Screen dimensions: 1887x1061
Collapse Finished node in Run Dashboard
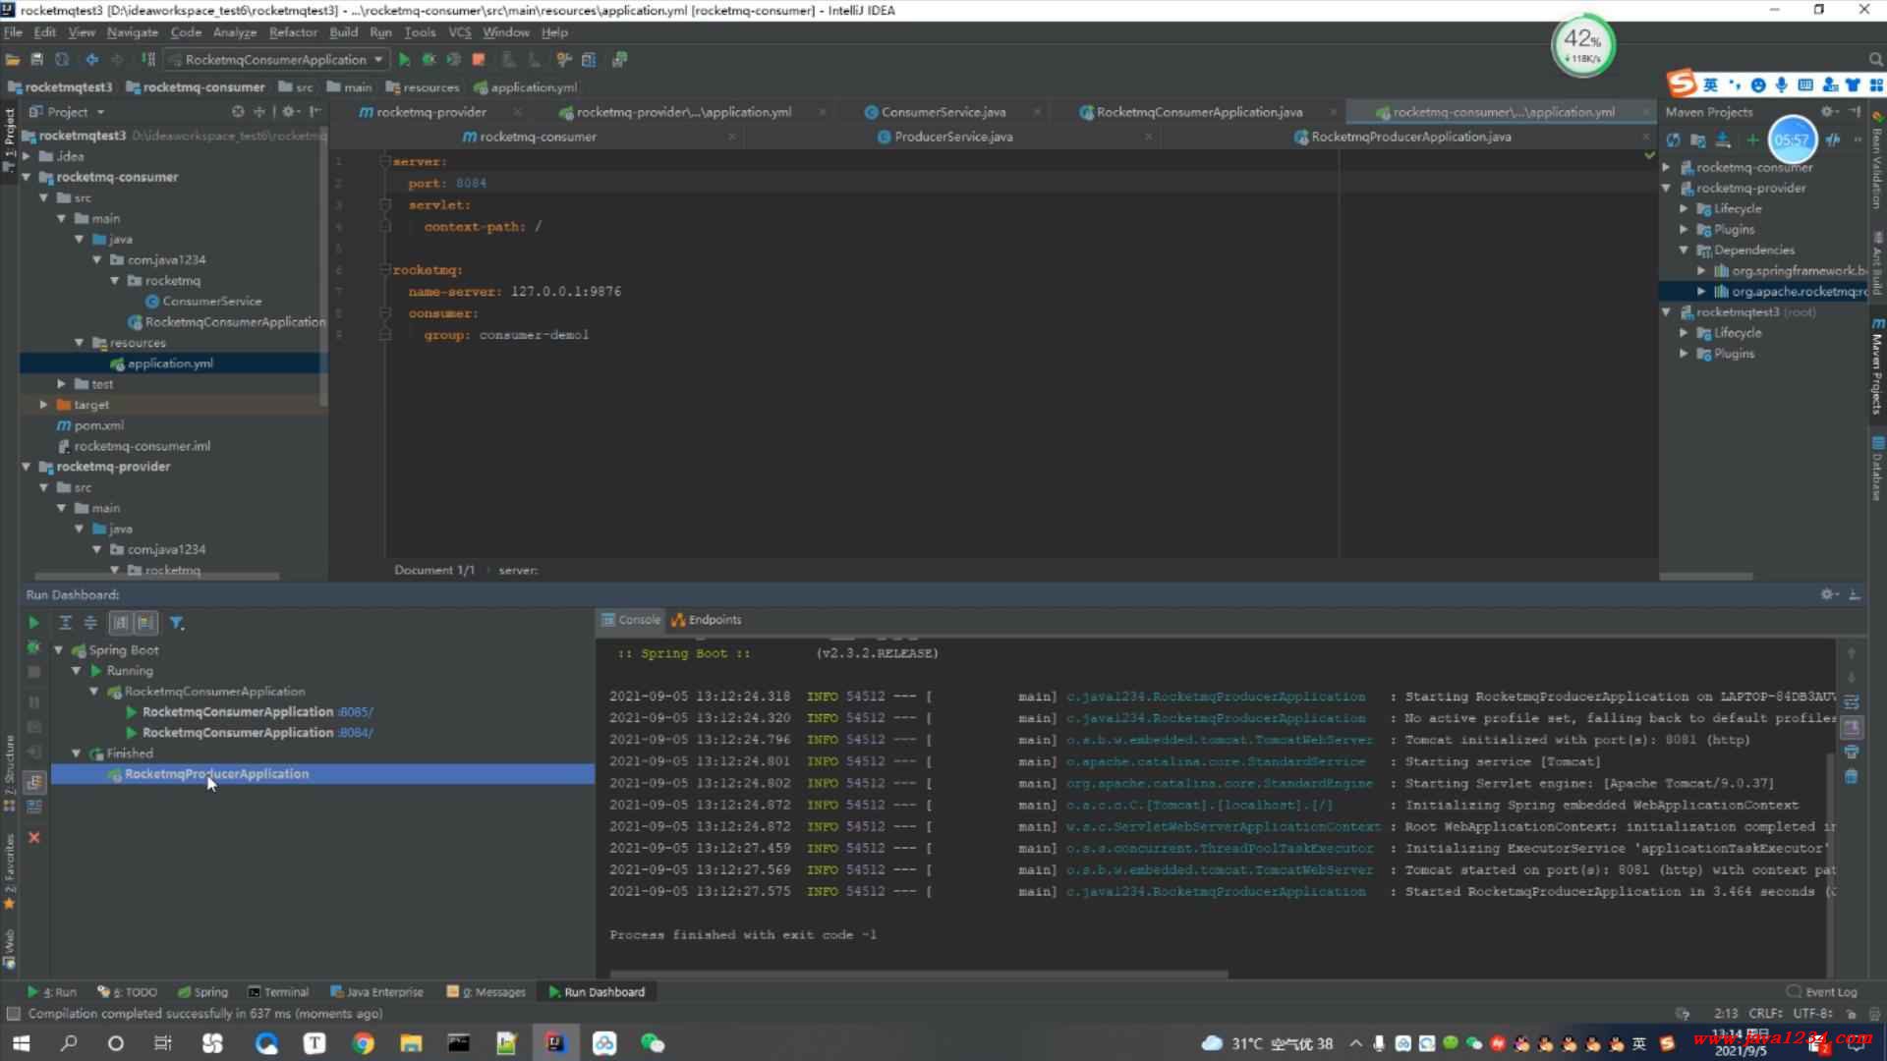pyautogui.click(x=77, y=754)
